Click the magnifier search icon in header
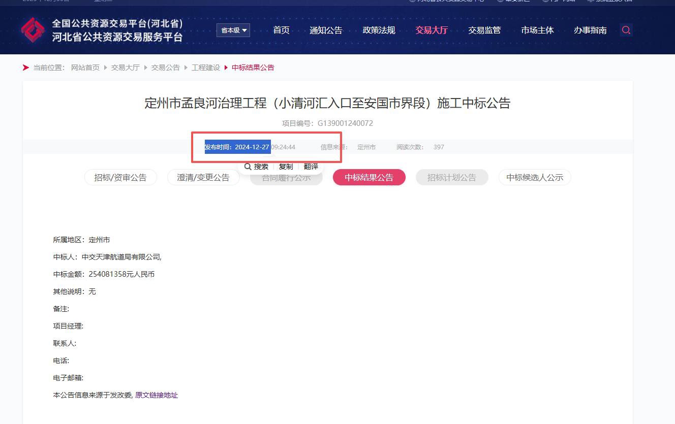 626,30
